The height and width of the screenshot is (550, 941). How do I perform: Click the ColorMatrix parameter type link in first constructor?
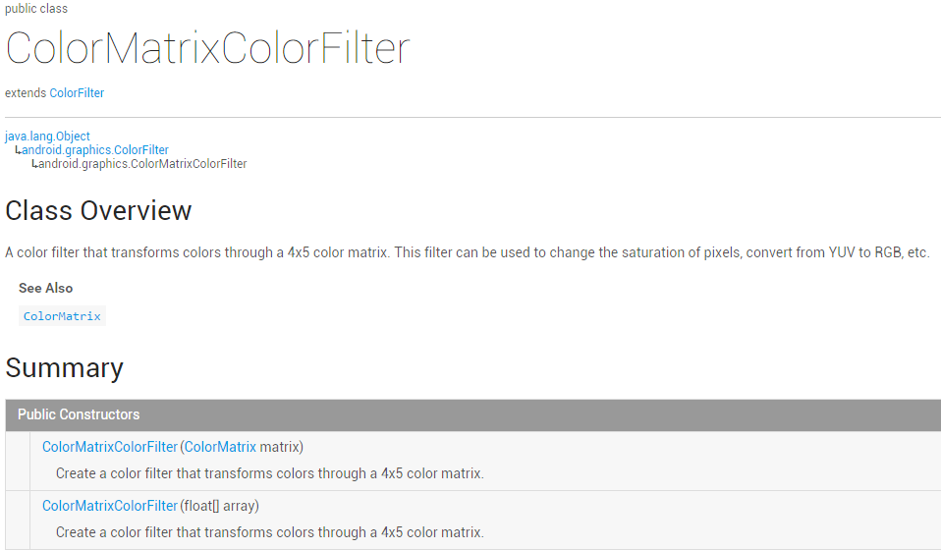click(220, 447)
